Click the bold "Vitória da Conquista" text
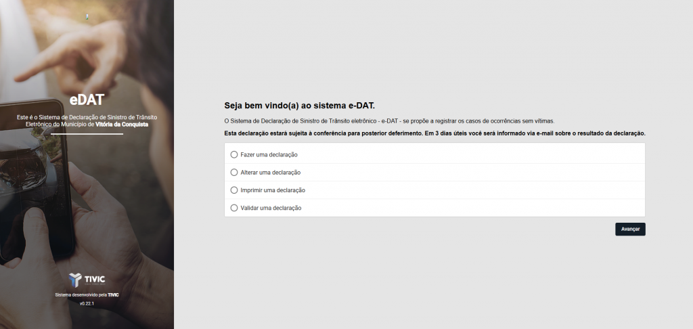 click(x=122, y=125)
